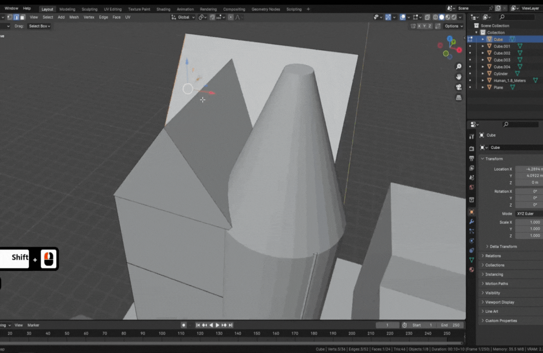Open the Modifiers wrench properties tab
The height and width of the screenshot is (353, 543).
pos(472,221)
